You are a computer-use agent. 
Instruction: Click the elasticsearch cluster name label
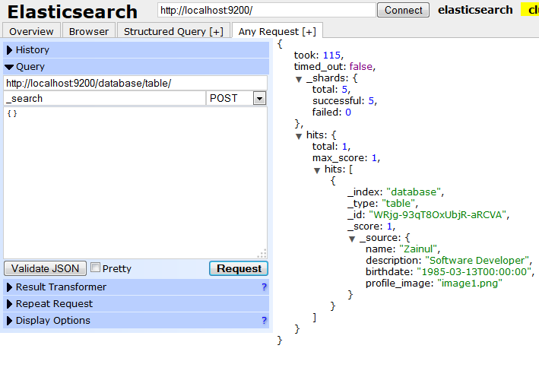coord(475,10)
